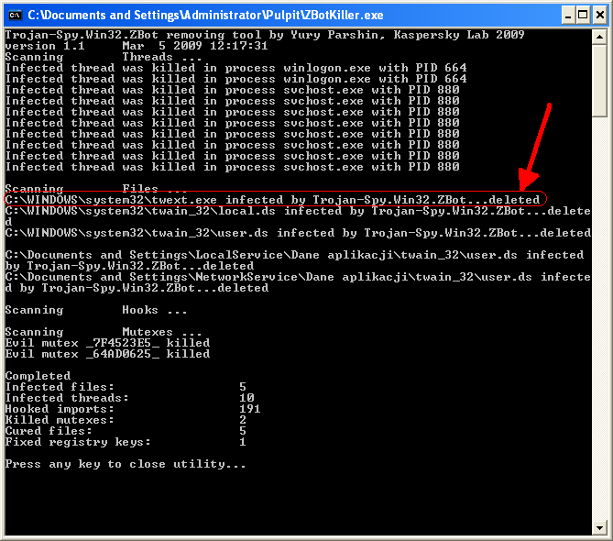Click the system32\twain_32\user.ds infected line
Viewport: 613px width, 541px height.
(298, 233)
